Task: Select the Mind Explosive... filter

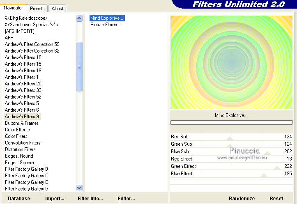Action: (107, 18)
